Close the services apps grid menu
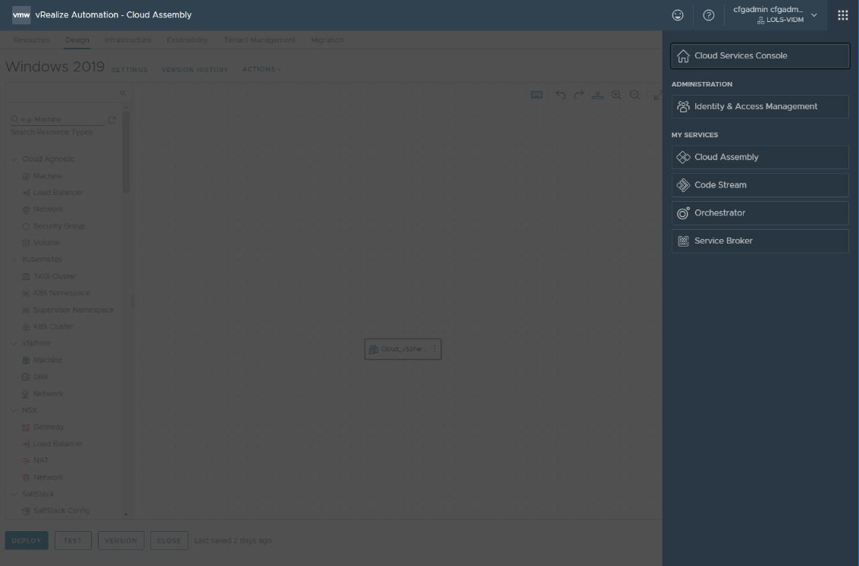 pyautogui.click(x=842, y=15)
